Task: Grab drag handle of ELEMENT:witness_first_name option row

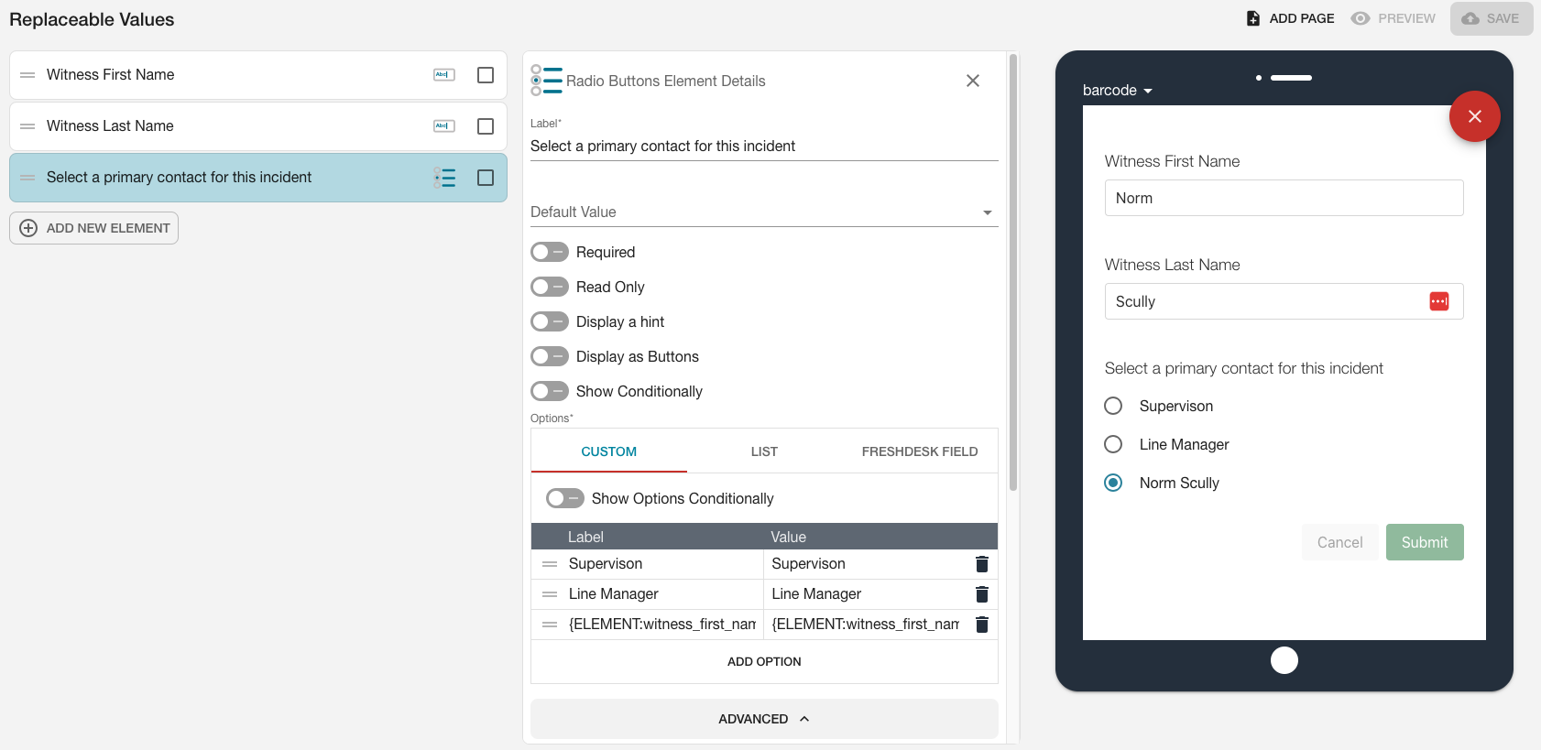Action: point(550,625)
